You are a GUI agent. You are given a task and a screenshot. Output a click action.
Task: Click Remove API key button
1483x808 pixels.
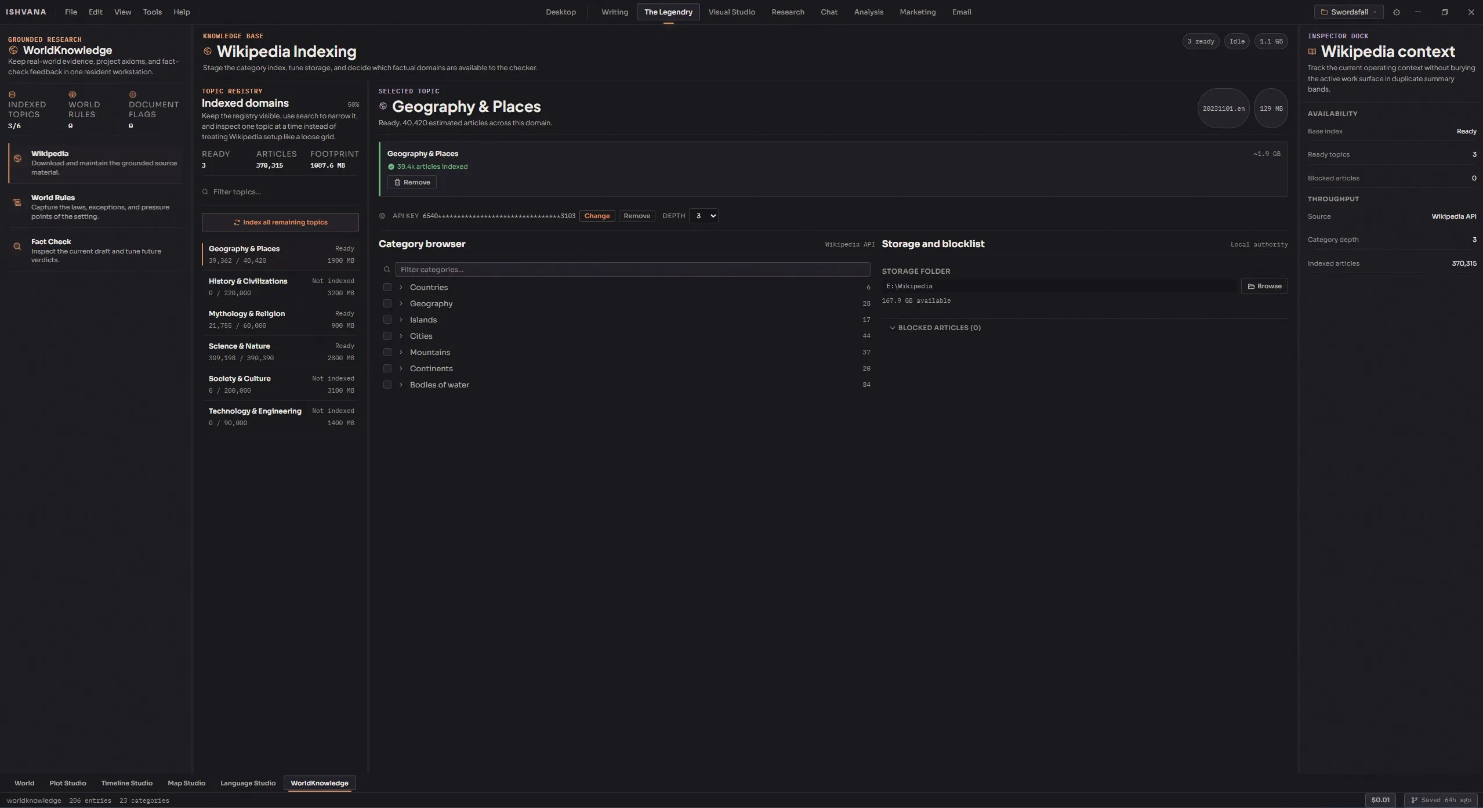click(x=637, y=216)
